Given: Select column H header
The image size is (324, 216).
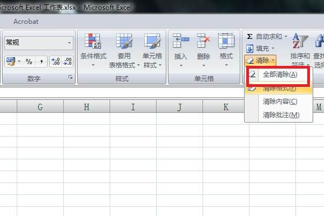Looking at the screenshot, I should [x=86, y=107].
